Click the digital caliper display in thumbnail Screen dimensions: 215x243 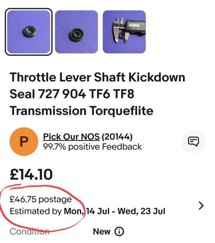[135, 25]
